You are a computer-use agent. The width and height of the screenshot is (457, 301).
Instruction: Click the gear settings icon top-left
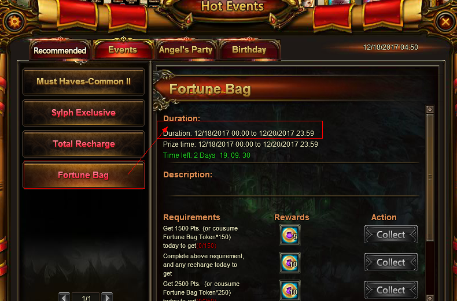[14, 22]
